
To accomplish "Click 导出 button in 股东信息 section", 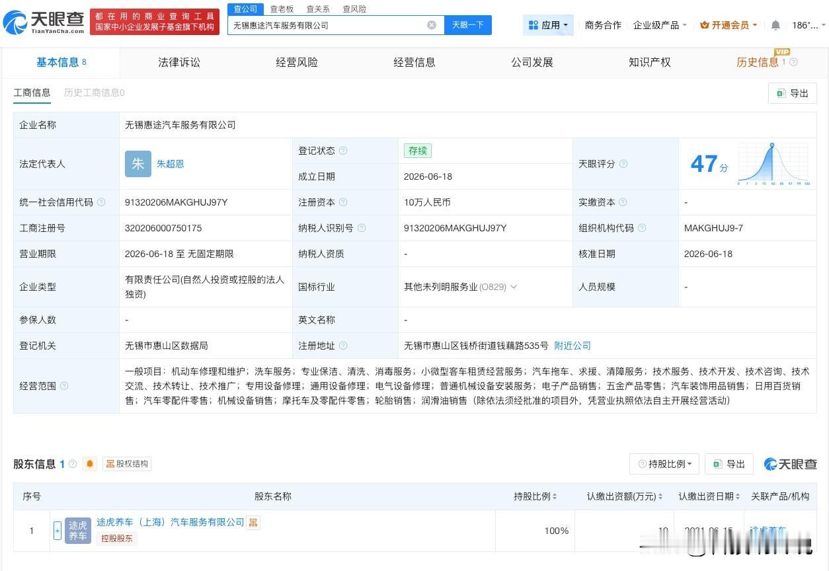I will click(729, 464).
